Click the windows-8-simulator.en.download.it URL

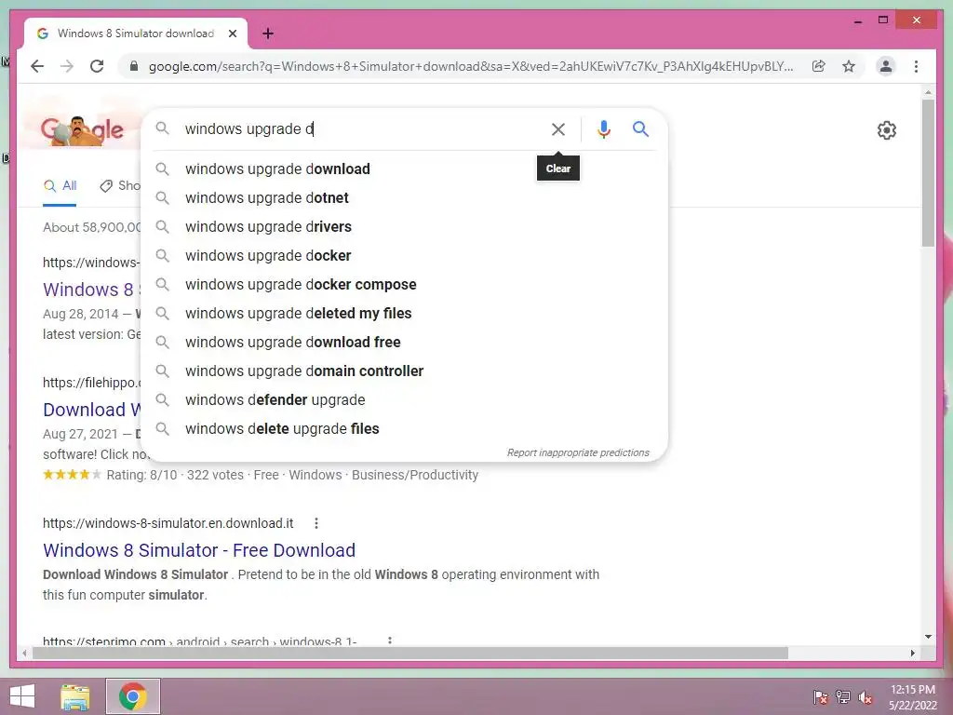pos(168,523)
